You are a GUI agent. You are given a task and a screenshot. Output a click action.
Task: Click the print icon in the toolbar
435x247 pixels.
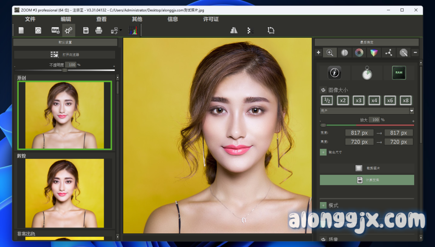(x=99, y=30)
